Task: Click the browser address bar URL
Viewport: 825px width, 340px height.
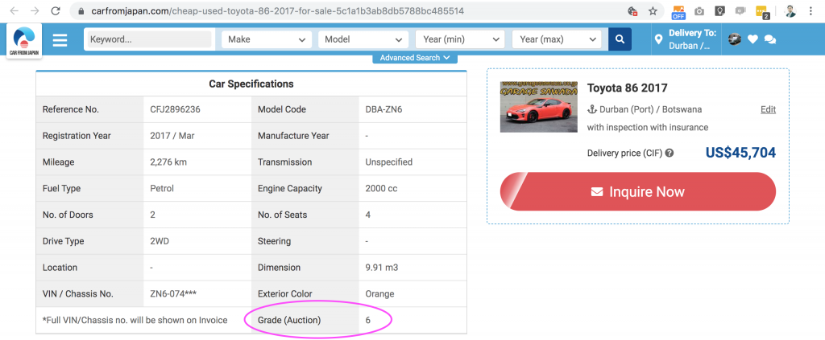Action: (277, 11)
